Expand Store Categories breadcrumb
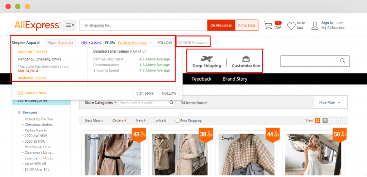367x177 pixels. coord(100,102)
